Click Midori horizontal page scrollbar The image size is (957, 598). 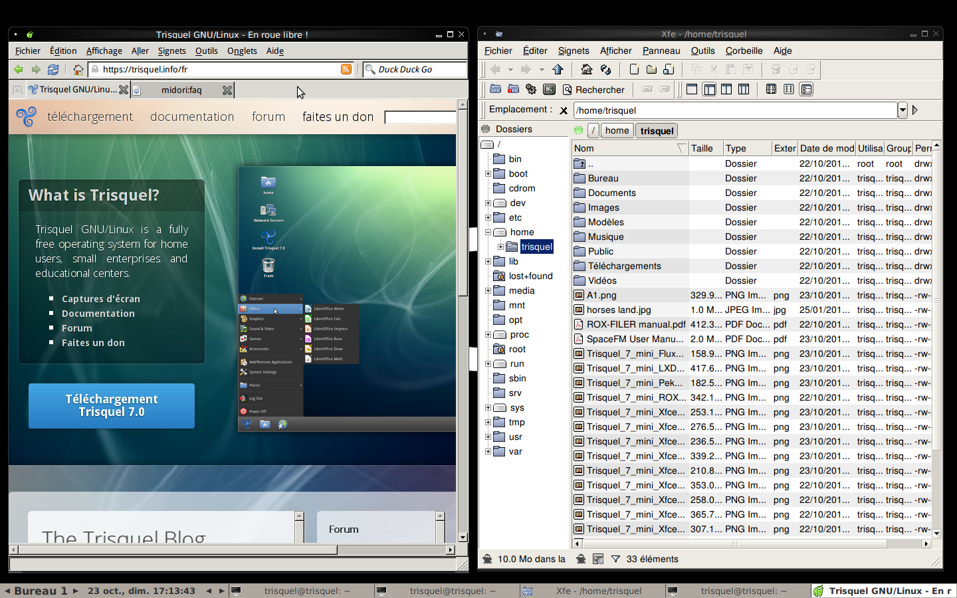coord(177,549)
